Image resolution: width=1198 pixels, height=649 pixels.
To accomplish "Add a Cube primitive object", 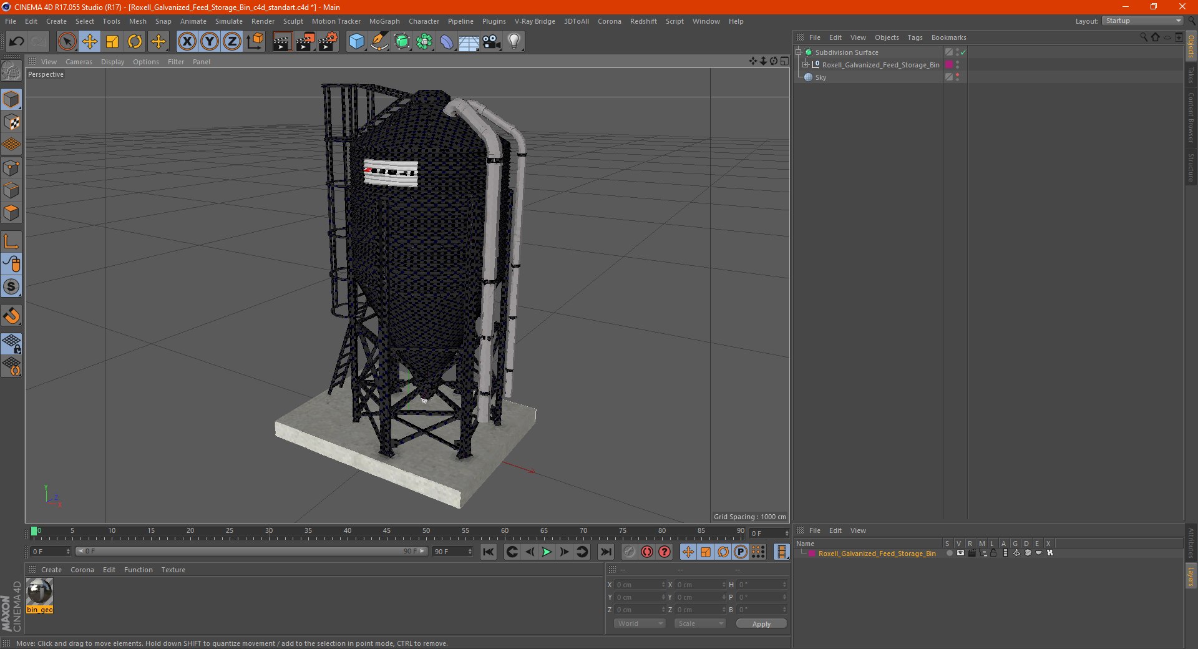I will [356, 42].
